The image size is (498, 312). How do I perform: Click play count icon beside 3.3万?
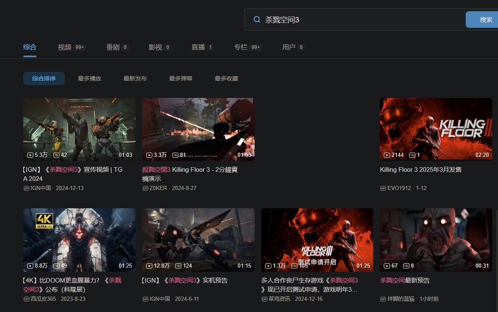149,155
